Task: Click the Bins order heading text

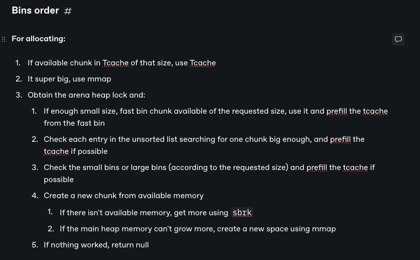Action: click(x=35, y=11)
